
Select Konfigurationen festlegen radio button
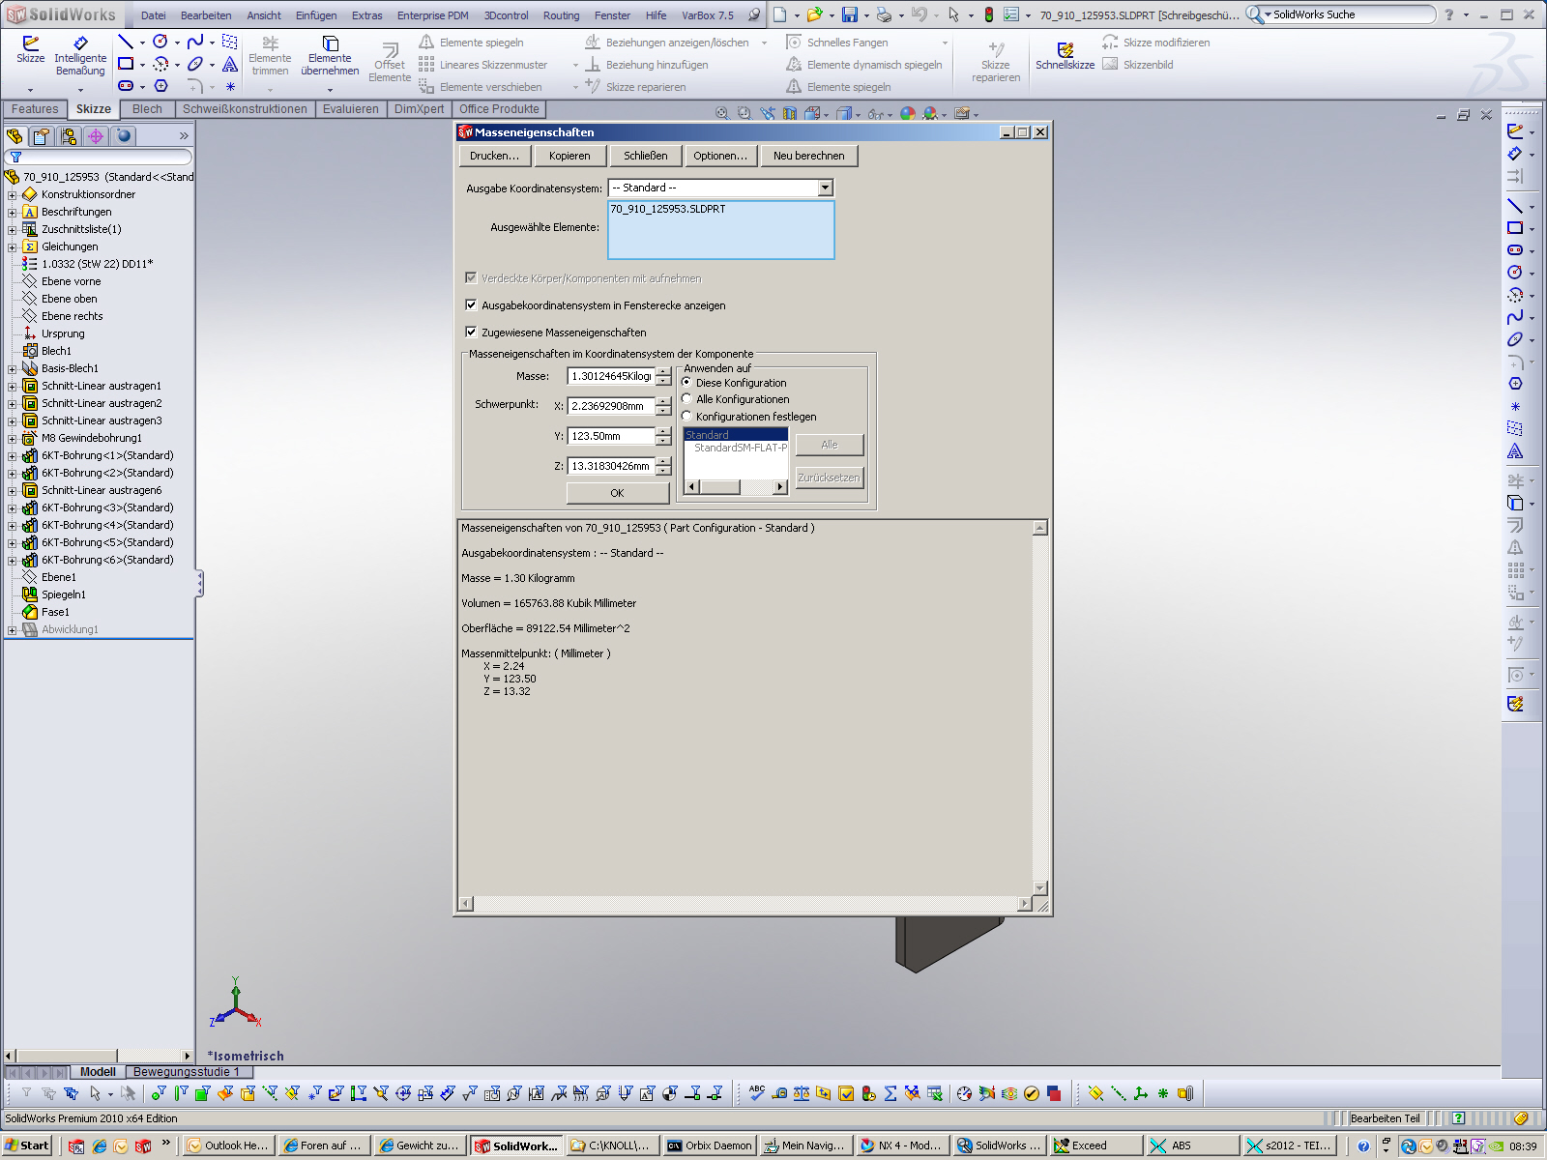click(686, 416)
